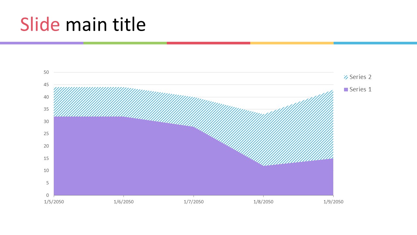Viewport: 417px width, 235px height.
Task: Click the blue hatched Series 2 chart area
Action: click(x=261, y=137)
